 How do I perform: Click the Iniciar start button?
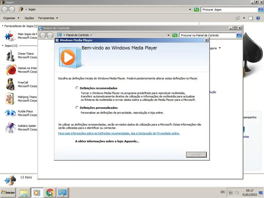(x=8, y=192)
